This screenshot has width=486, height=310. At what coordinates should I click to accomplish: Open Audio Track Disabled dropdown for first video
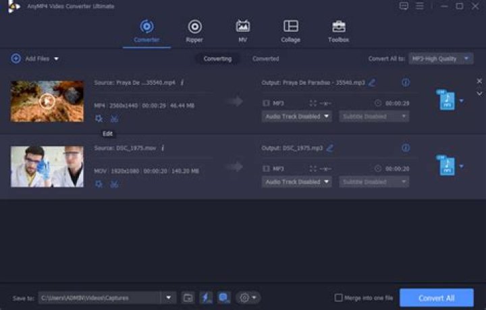point(297,117)
